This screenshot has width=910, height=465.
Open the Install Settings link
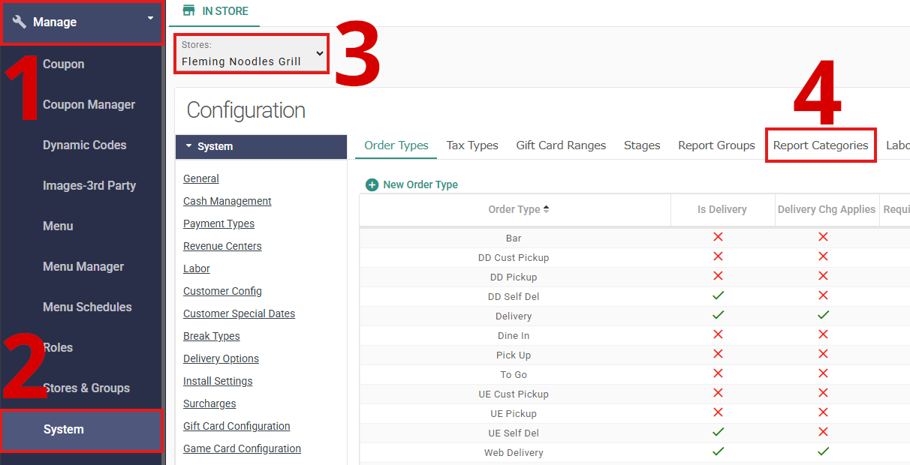click(218, 381)
